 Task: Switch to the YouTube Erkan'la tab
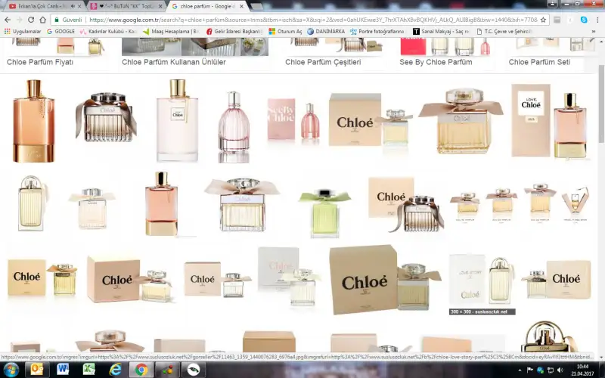coord(41,6)
